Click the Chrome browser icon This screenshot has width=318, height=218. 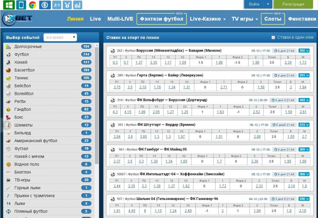pos(32,5)
